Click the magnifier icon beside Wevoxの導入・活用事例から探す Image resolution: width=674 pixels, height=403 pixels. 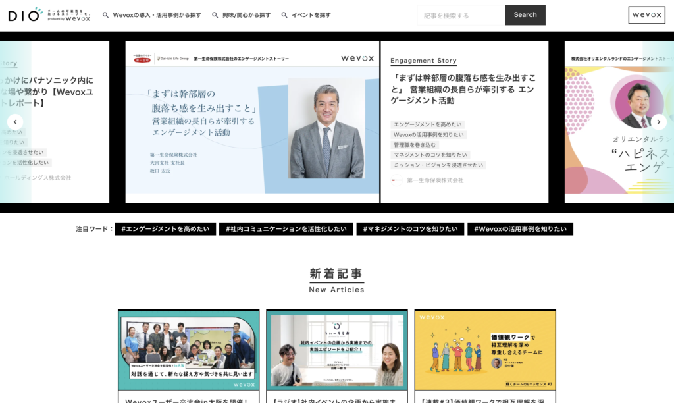tap(105, 15)
